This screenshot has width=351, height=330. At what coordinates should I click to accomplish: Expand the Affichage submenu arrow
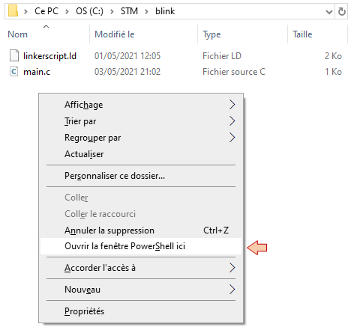[x=232, y=105]
